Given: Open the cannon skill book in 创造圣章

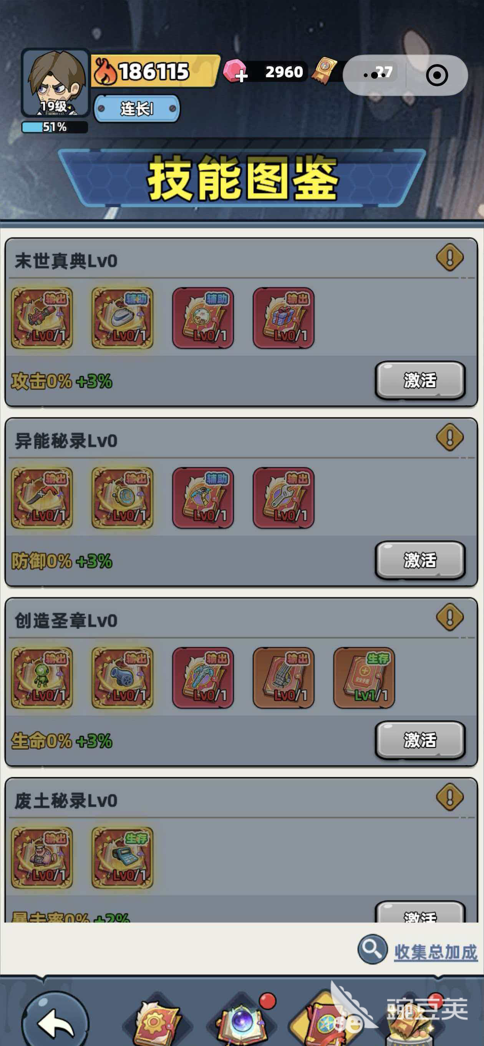Looking at the screenshot, I should [x=122, y=678].
